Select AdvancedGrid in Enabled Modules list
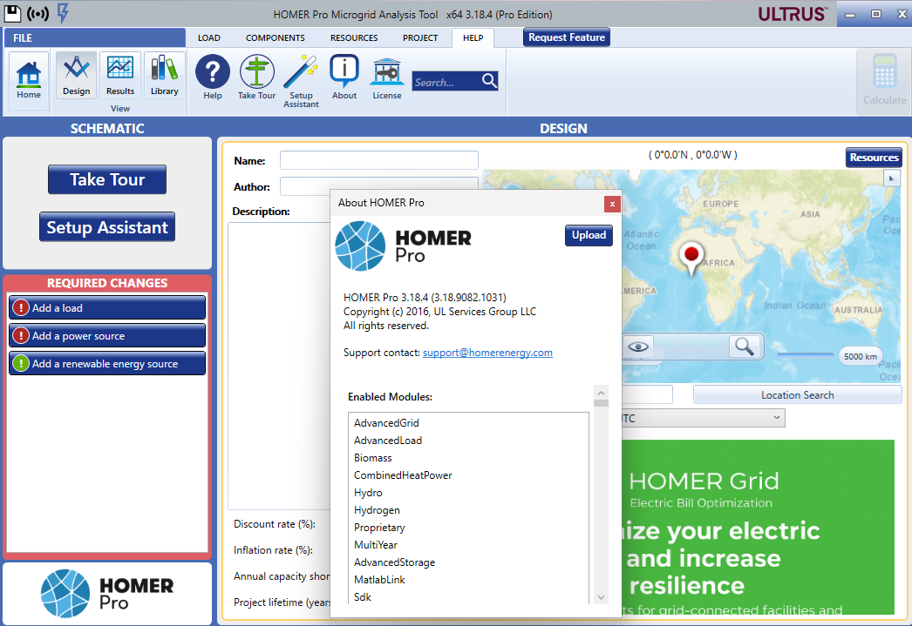 386,423
